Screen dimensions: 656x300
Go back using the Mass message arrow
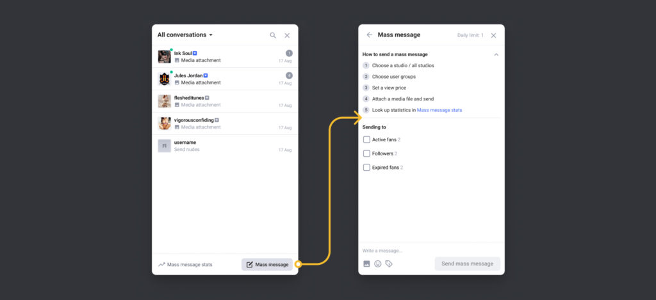(x=370, y=35)
